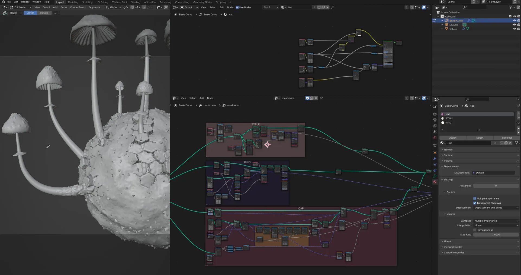Viewport: 521px width, 275px height.
Task: Switch to the Shading workspace tab
Action: click(x=136, y=2)
